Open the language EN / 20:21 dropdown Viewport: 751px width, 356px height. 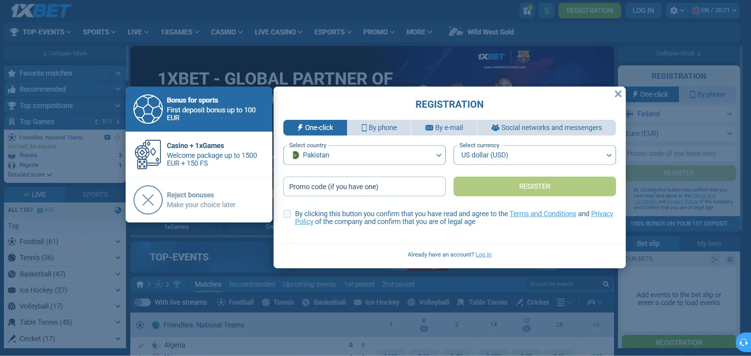[x=714, y=11]
